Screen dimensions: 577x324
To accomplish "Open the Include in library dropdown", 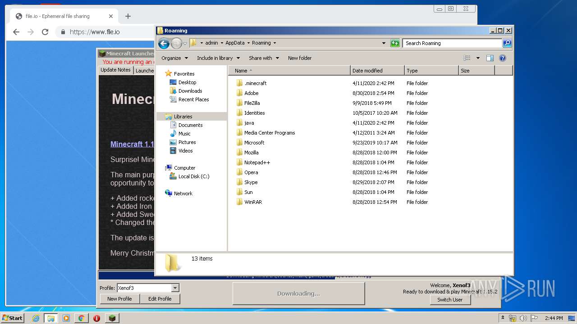I will (218, 58).
